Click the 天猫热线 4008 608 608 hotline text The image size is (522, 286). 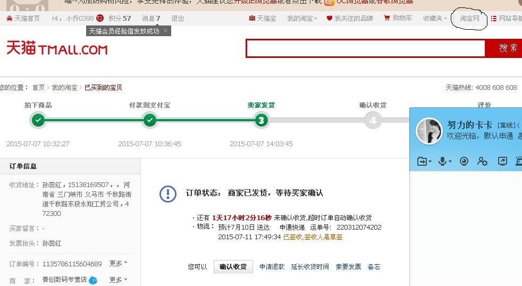coord(481,88)
